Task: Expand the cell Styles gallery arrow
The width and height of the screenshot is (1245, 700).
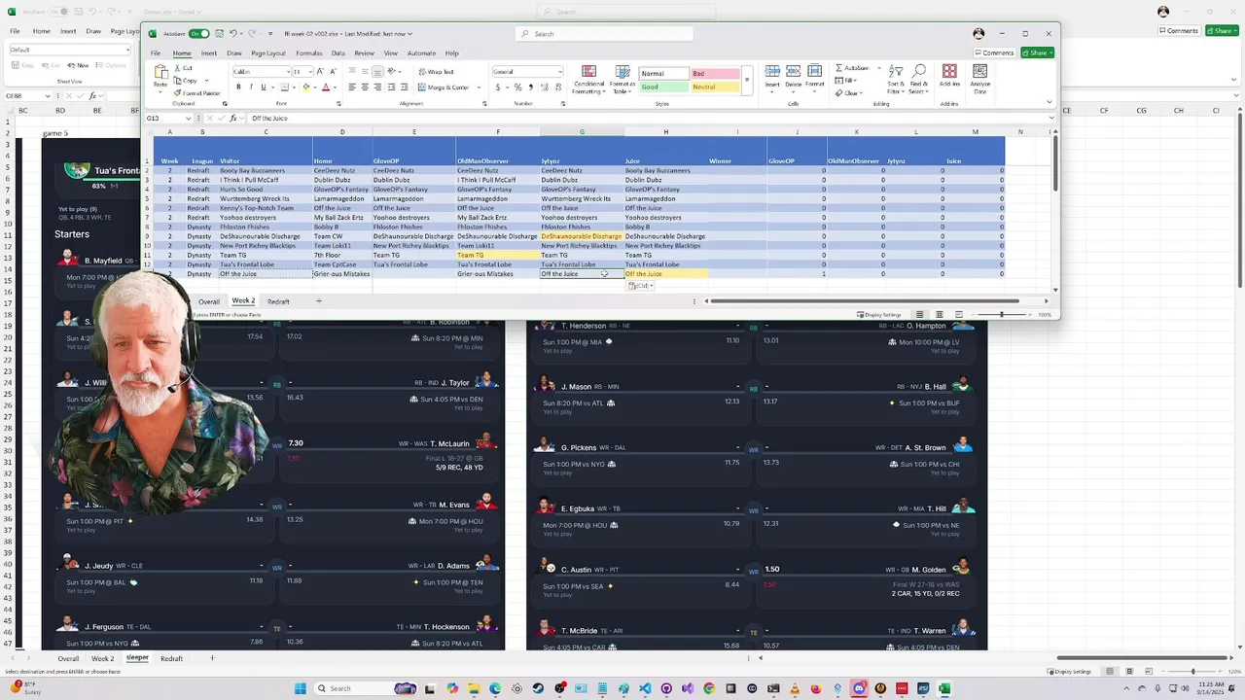Action: click(x=747, y=80)
